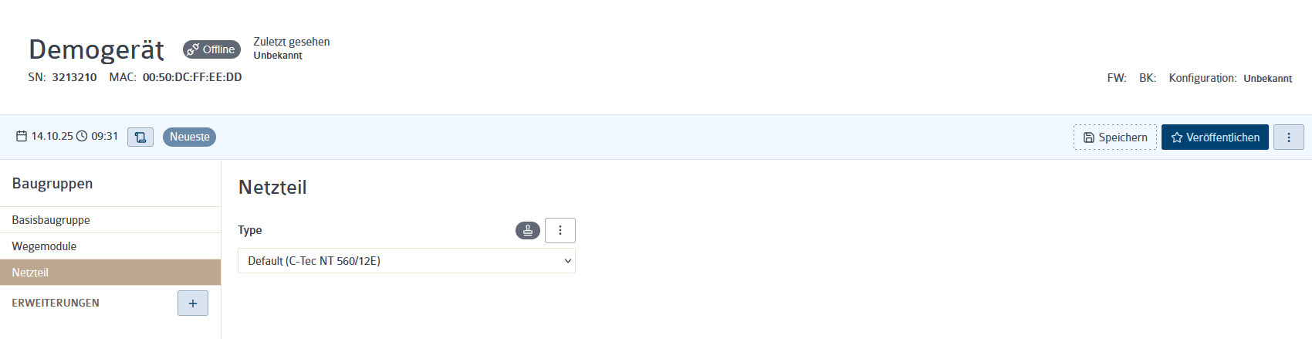
Task: Open the Type dropdown Default (C-Tec NT 560/12E)
Action: point(407,261)
